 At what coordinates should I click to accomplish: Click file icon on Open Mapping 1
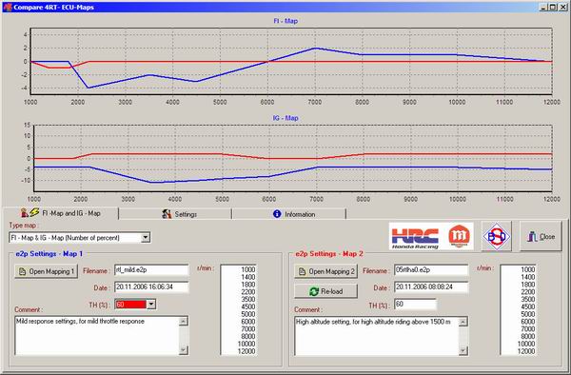tap(22, 271)
